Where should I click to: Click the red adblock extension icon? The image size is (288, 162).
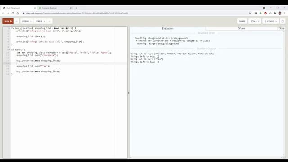coord(265,13)
